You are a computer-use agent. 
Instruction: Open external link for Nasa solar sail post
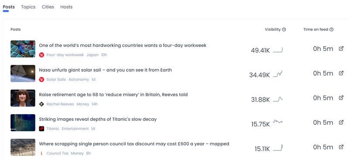[341, 73]
